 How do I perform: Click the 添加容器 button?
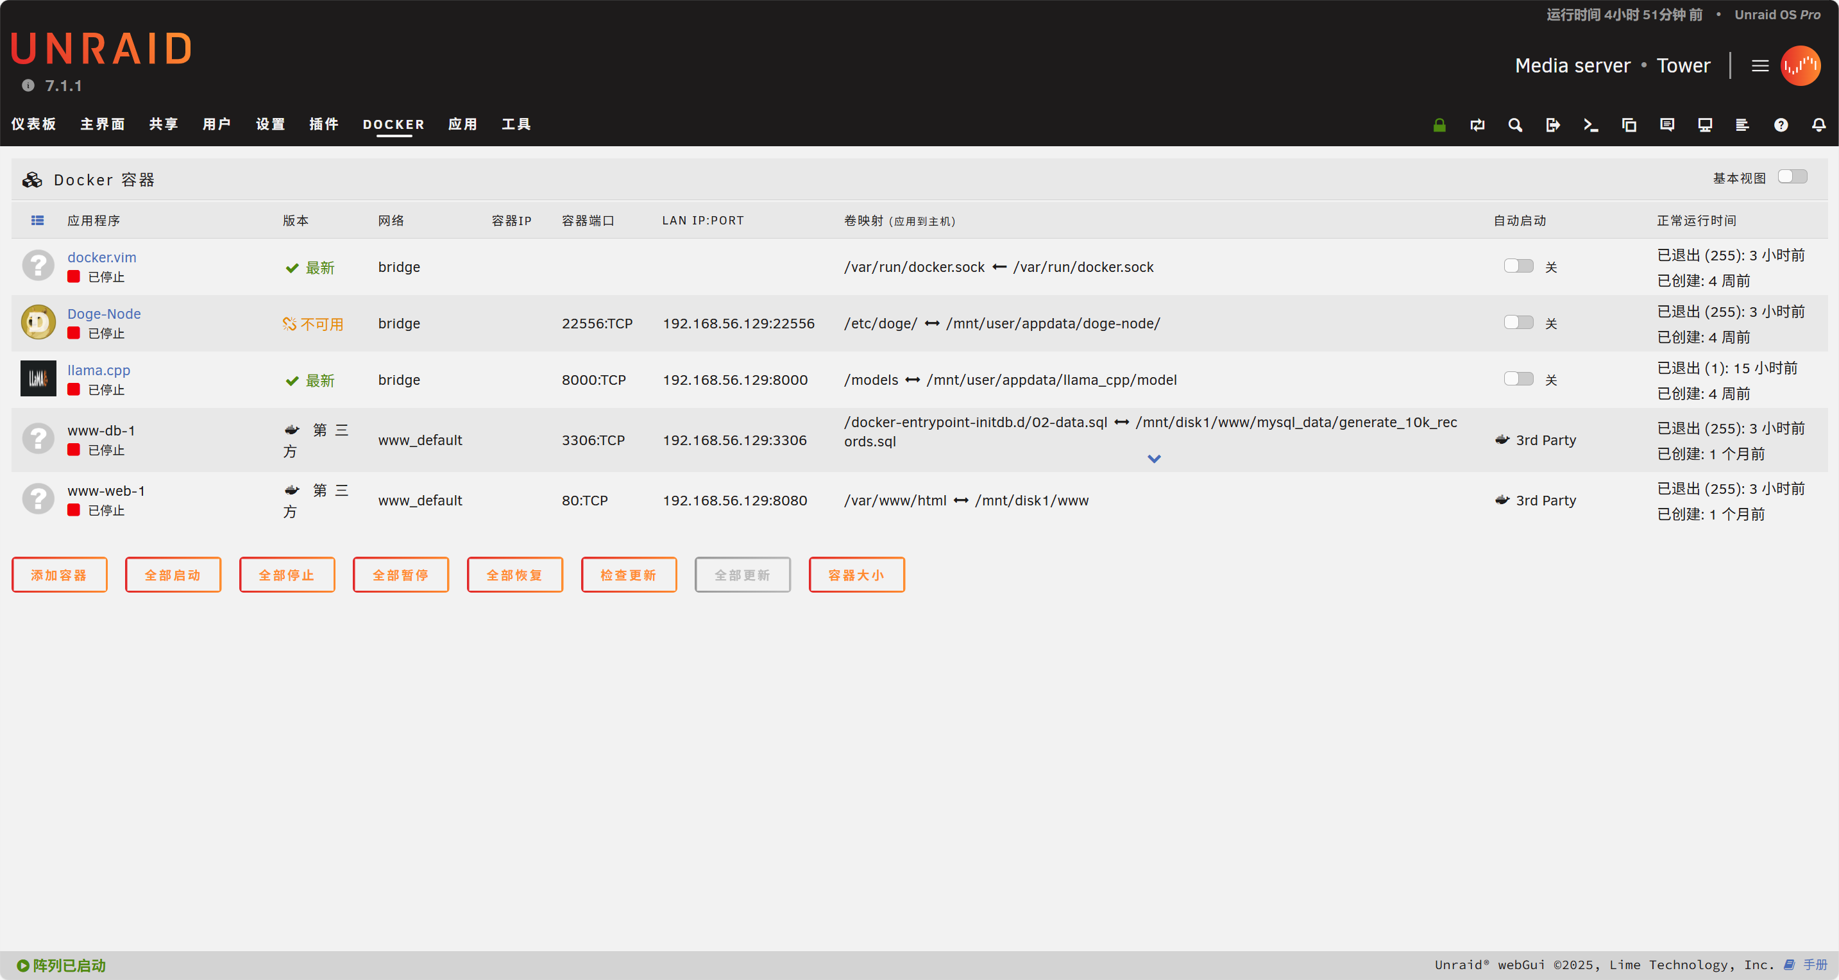pos(59,575)
